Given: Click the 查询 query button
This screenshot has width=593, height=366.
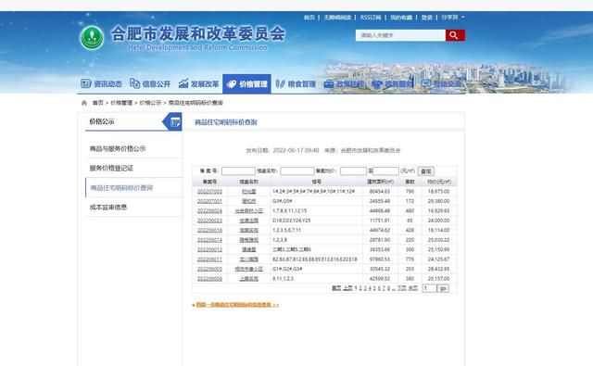Looking at the screenshot, I should [x=426, y=171].
